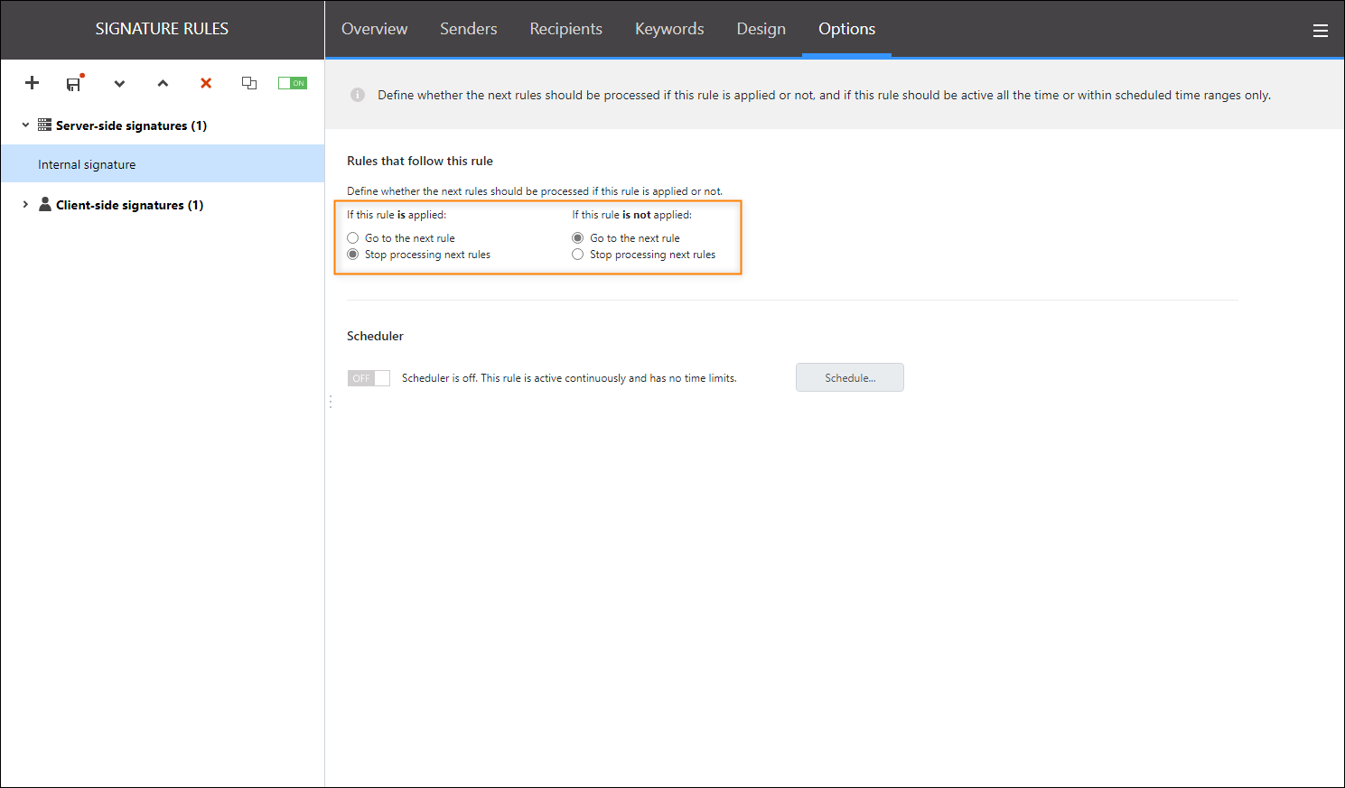This screenshot has height=788, width=1345.
Task: Select Go to the next rule when applied
Action: pyautogui.click(x=353, y=237)
